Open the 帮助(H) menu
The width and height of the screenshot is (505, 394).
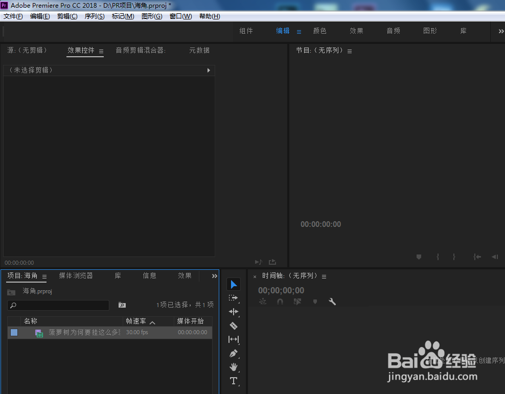tap(210, 16)
